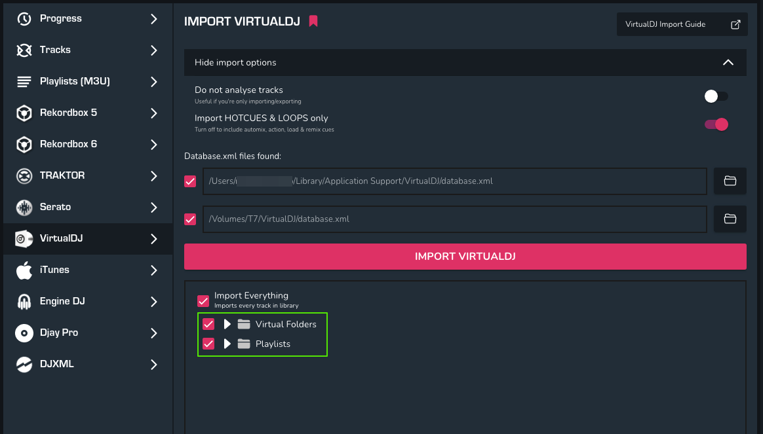
Task: Turn off Import HOTCUES & LOOPS only
Action: click(716, 124)
